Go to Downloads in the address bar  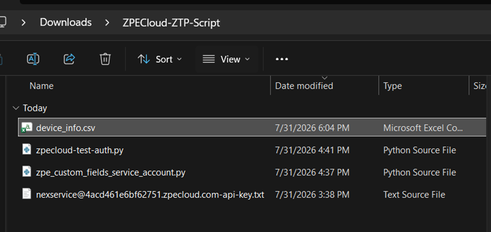click(x=66, y=23)
